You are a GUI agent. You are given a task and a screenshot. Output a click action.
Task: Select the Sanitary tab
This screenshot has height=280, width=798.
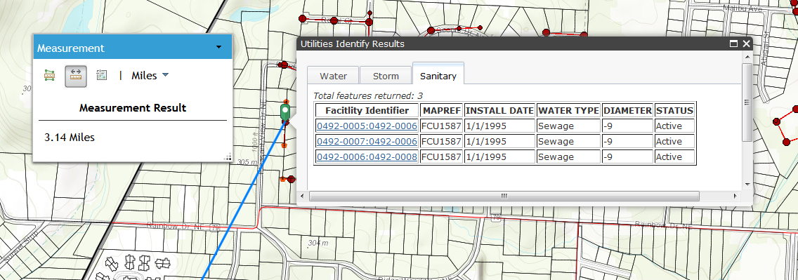pyautogui.click(x=438, y=76)
